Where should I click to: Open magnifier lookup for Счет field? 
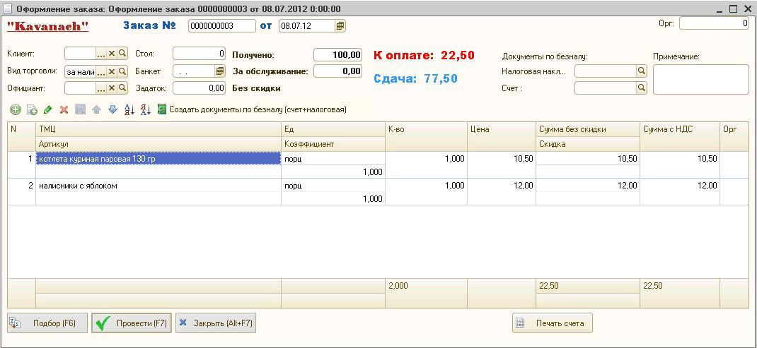click(x=642, y=88)
